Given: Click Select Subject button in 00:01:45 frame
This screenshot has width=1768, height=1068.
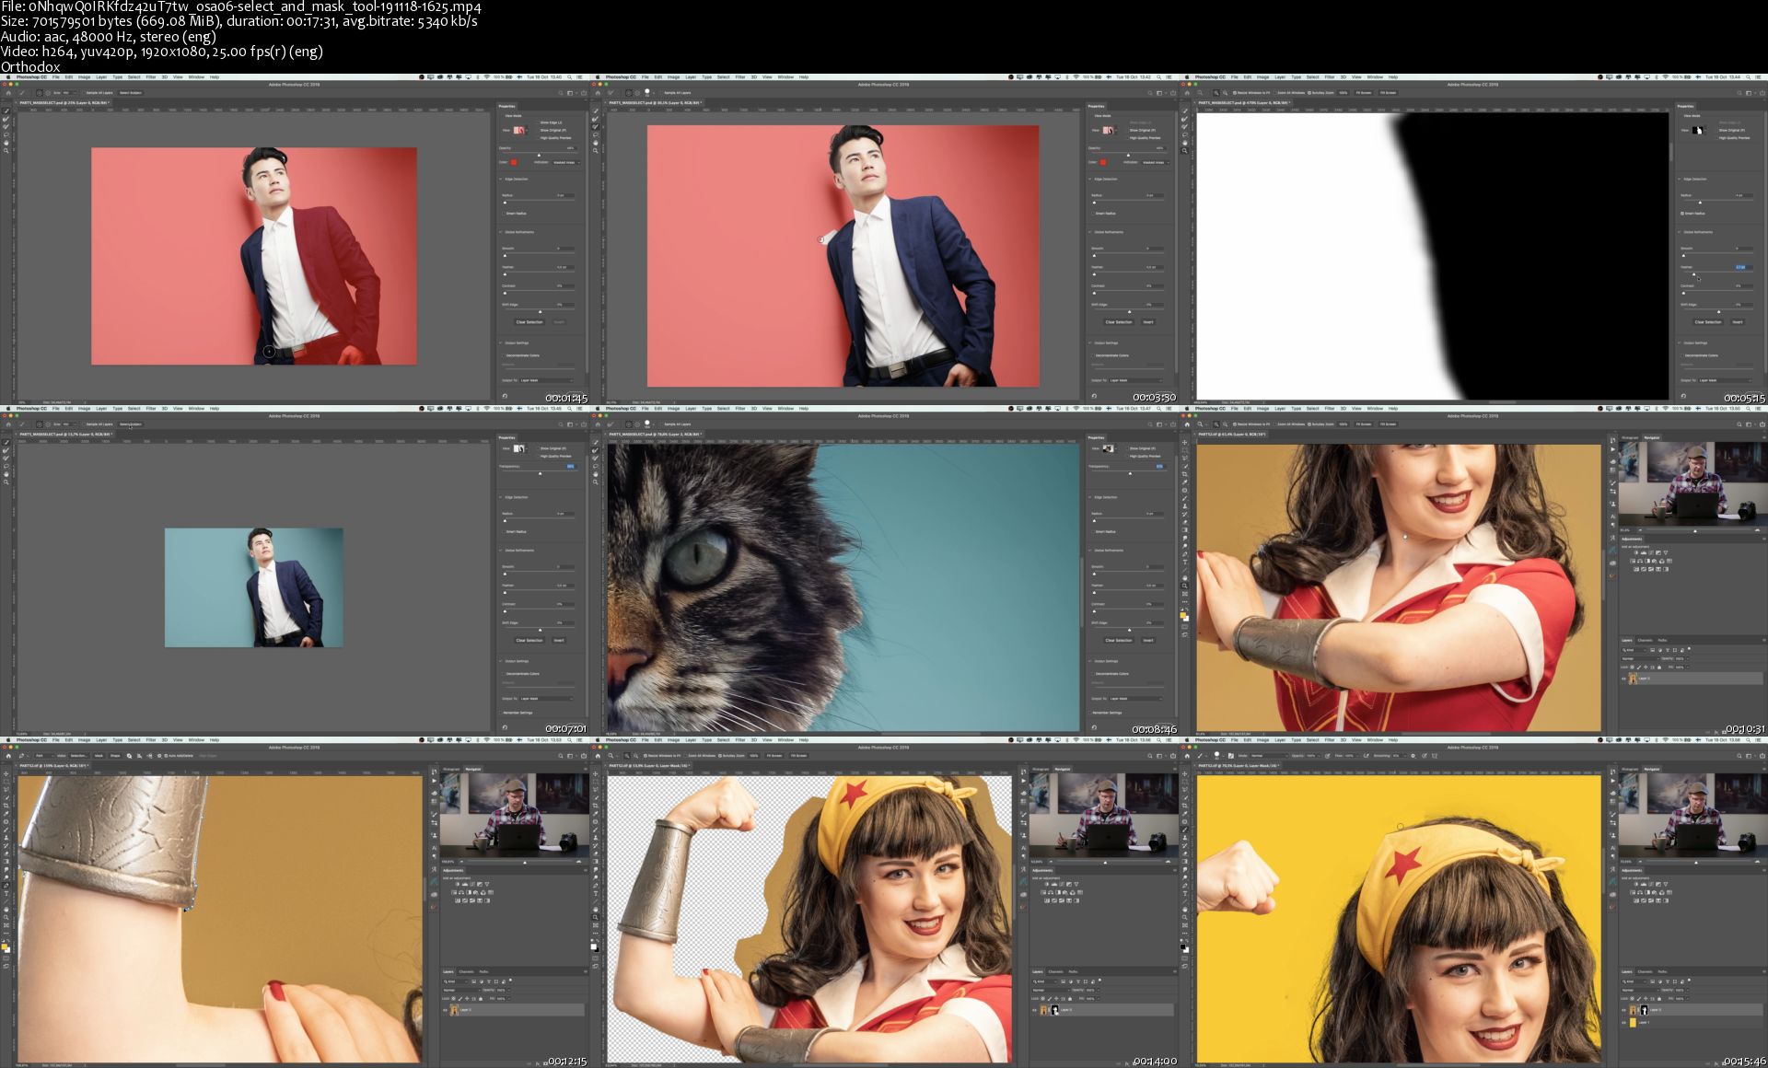Looking at the screenshot, I should pyautogui.click(x=130, y=93).
